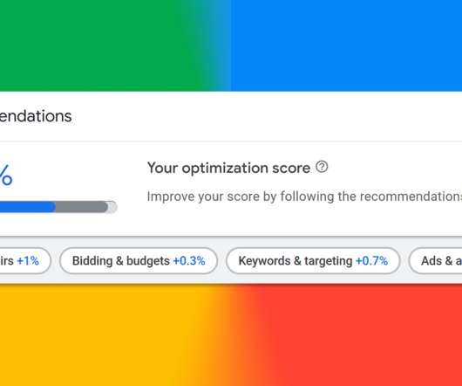Choose the partially visible Repairs +1% chip
Image resolution: width=462 pixels, height=386 pixels.
point(25,261)
